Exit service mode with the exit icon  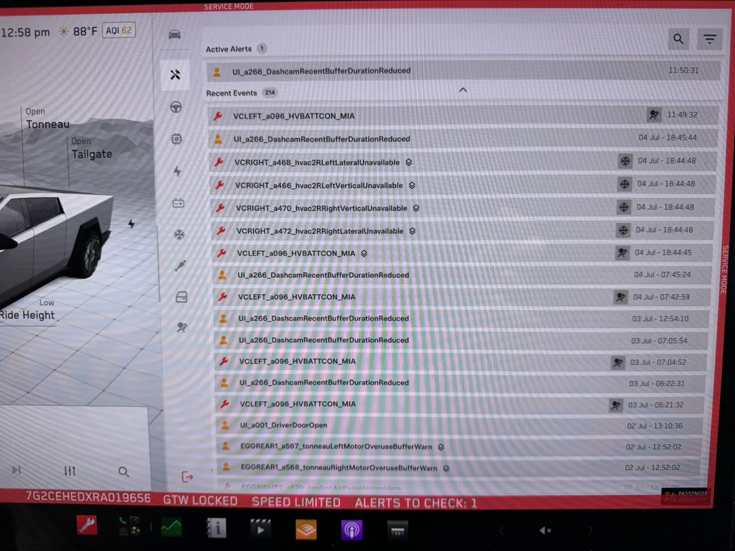click(187, 476)
